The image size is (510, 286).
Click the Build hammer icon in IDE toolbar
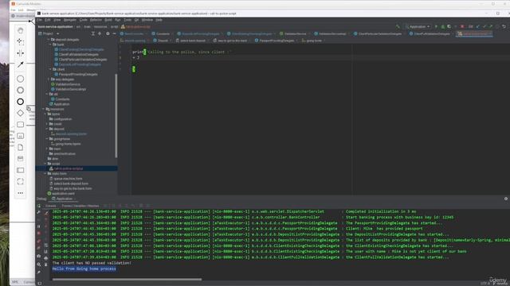click(398, 26)
